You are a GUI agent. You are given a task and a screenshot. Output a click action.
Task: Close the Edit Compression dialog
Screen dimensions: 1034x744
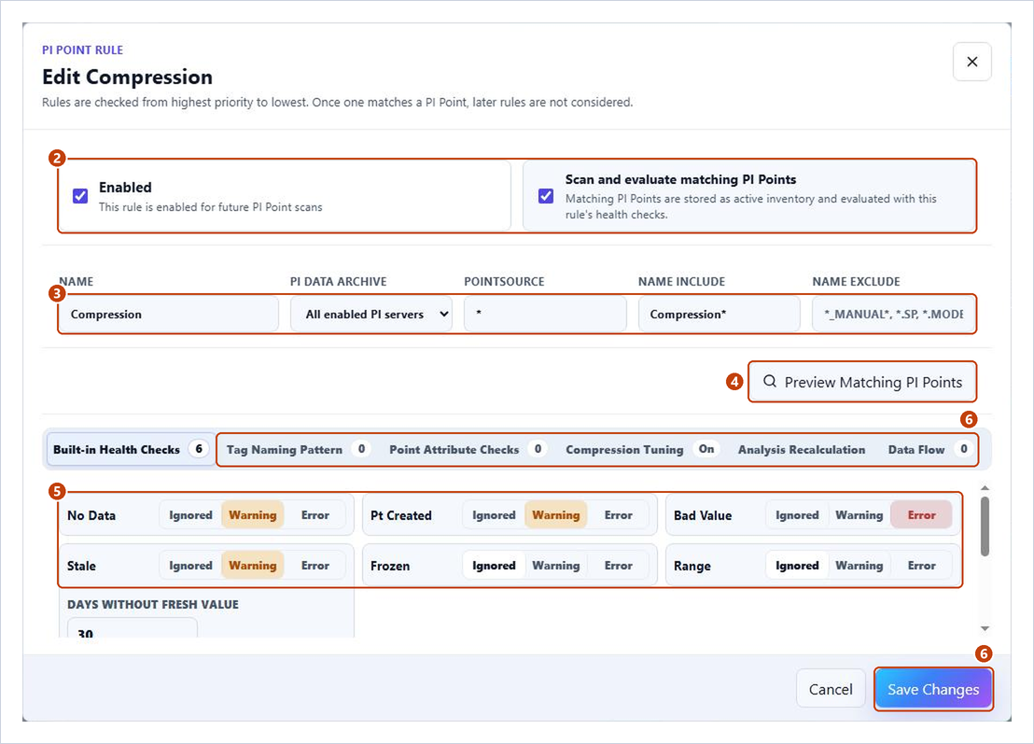[x=971, y=62]
